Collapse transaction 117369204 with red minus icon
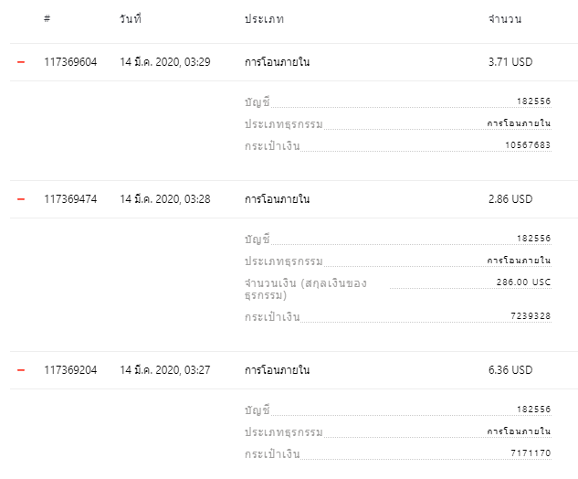 tap(21, 370)
